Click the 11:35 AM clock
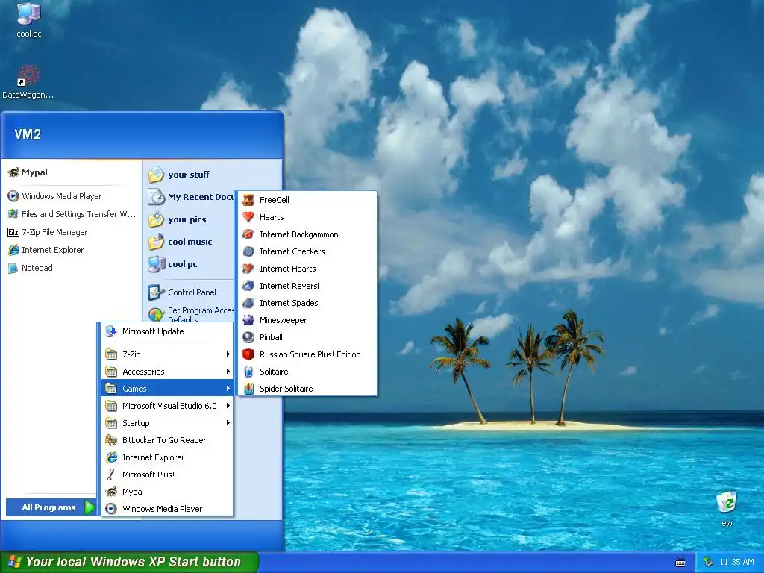Image resolution: width=764 pixels, height=573 pixels. 736,563
